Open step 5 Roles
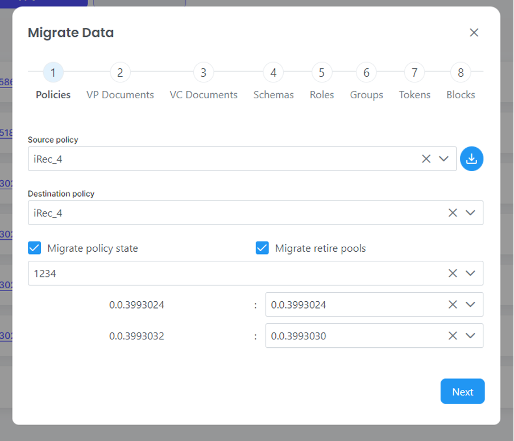 click(x=322, y=73)
